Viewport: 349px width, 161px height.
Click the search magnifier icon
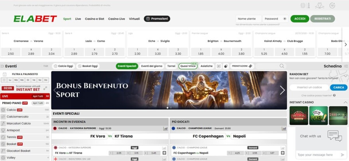click(282, 66)
